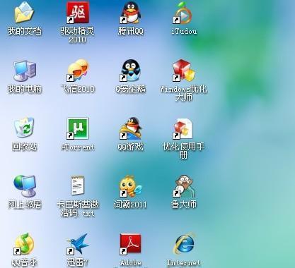Open Windows优化大师 shortcut
Image resolution: width=295 pixels, height=268 pixels.
click(x=184, y=70)
